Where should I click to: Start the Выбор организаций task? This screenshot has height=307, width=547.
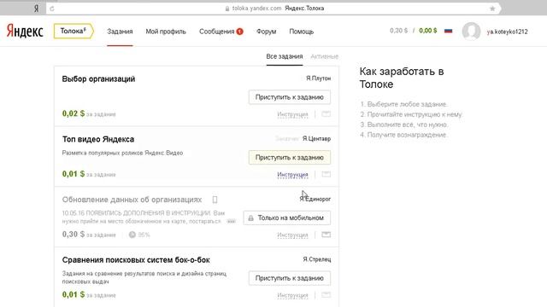pyautogui.click(x=290, y=97)
